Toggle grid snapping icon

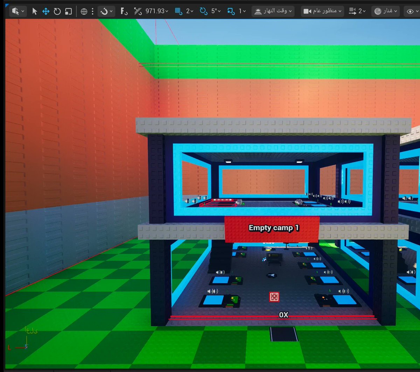pyautogui.click(x=178, y=11)
